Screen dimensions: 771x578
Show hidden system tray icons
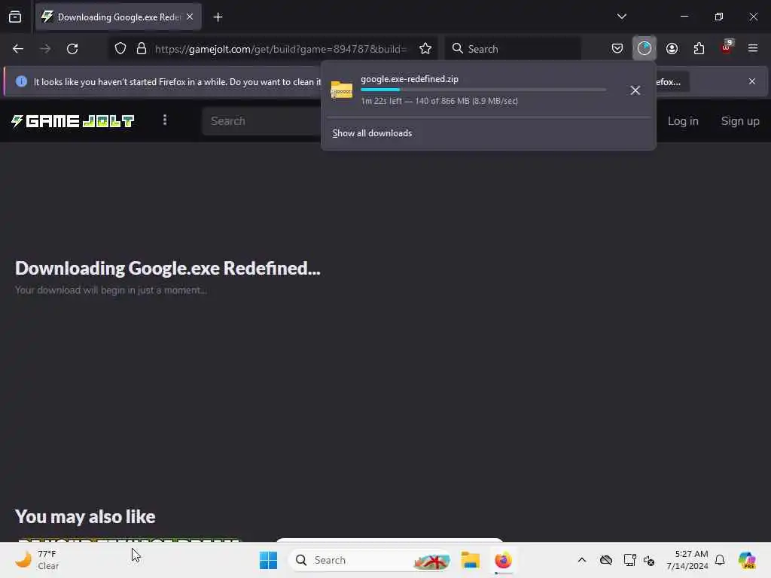[x=582, y=560]
